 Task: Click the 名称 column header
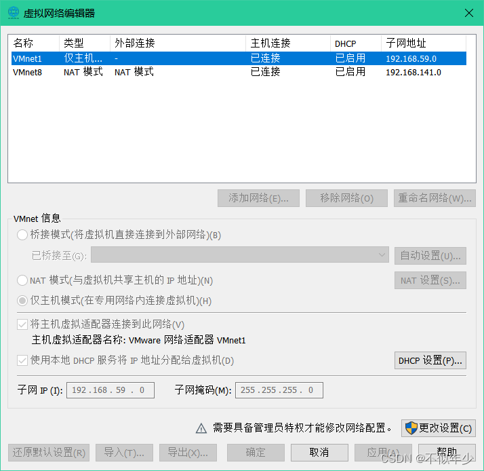(x=34, y=43)
